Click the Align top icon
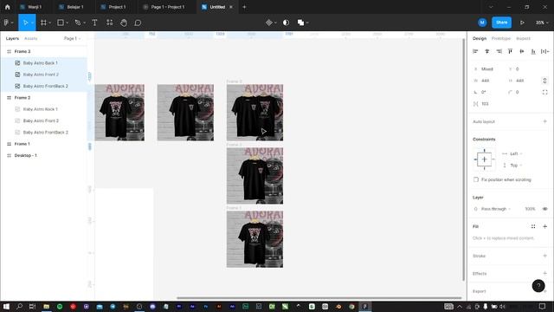This screenshot has height=312, width=554. tap(510, 51)
